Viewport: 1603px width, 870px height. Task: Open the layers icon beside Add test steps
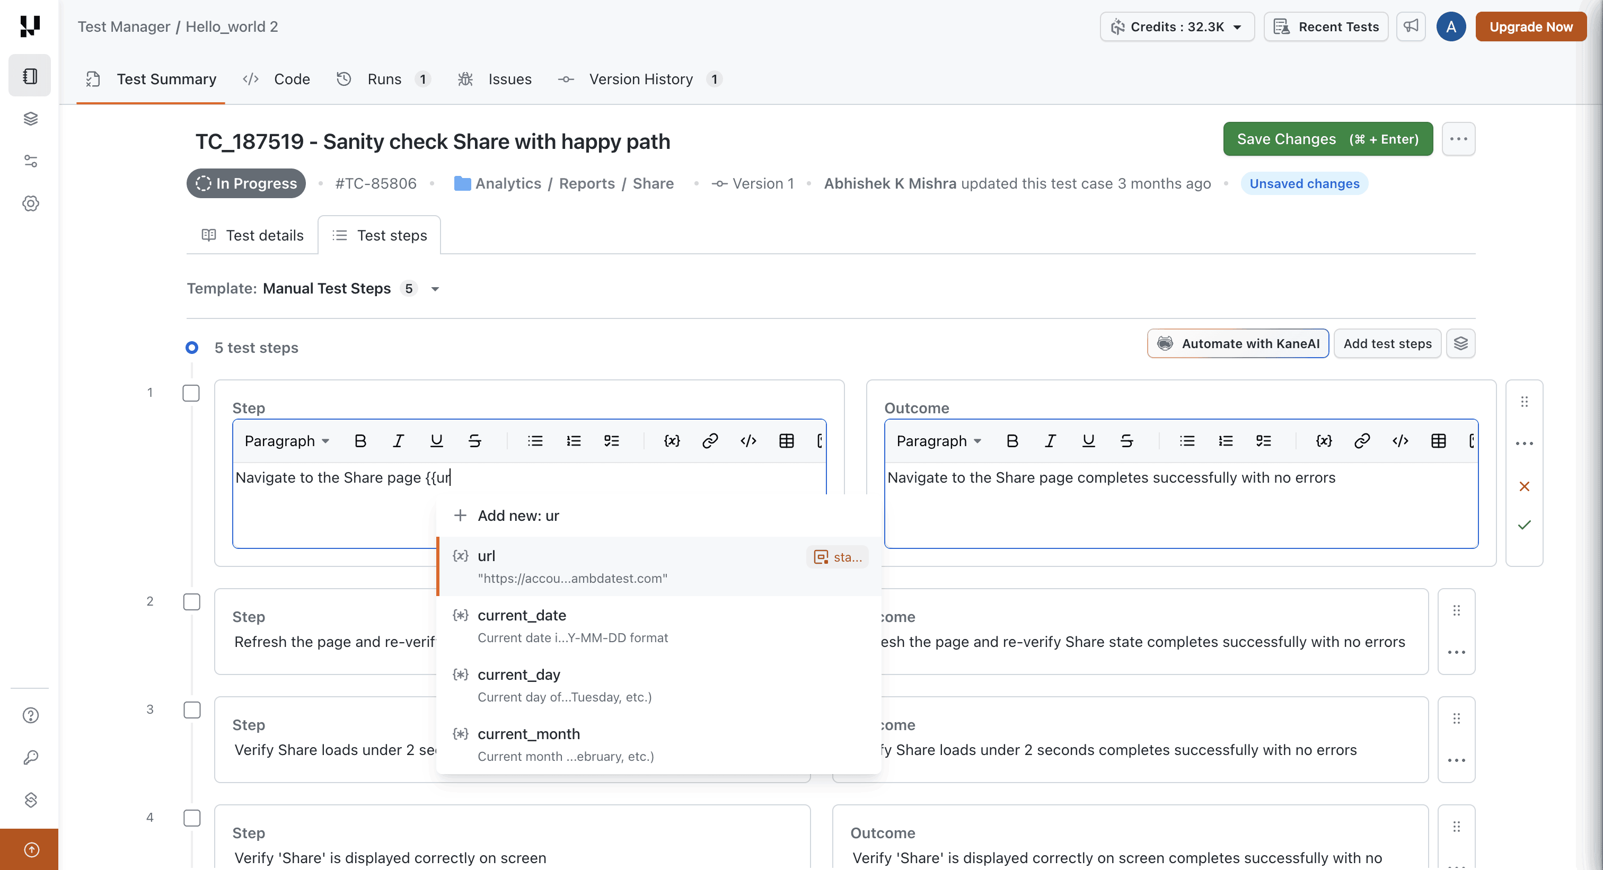pyautogui.click(x=1460, y=343)
